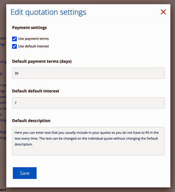Uncheck the Use payment terms checkbox

pos(14,39)
